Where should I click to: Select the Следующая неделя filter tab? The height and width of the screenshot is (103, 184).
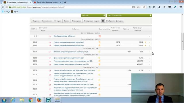pyautogui.click(x=91, y=21)
